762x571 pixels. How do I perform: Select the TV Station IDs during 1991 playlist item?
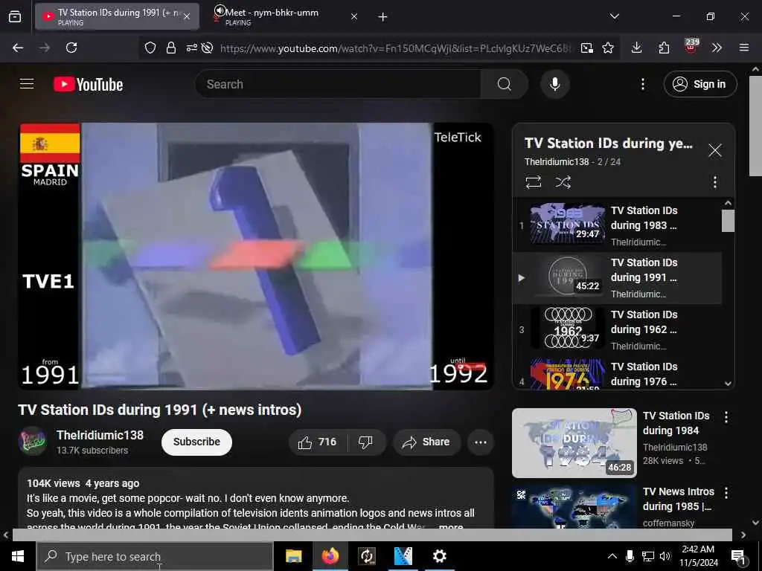coord(617,278)
